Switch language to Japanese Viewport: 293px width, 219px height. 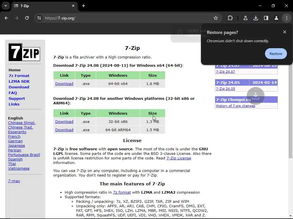(16, 146)
